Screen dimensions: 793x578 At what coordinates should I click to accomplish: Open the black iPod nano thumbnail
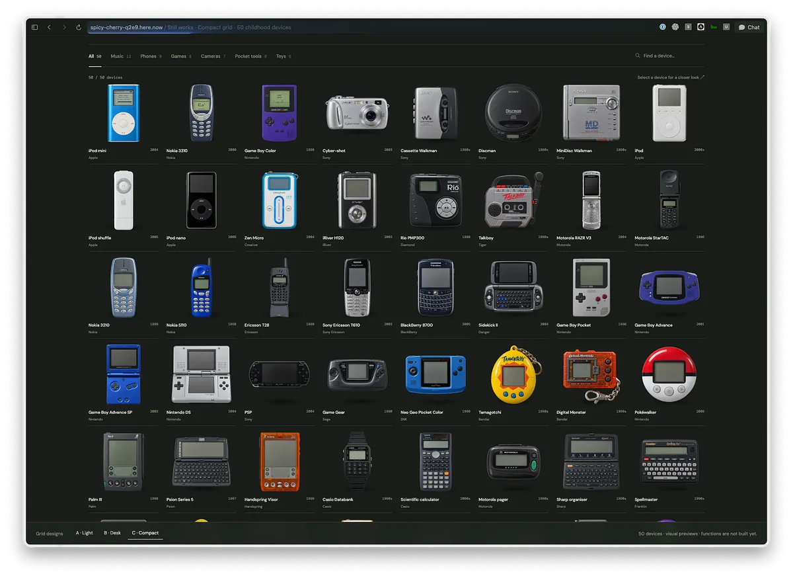(202, 200)
